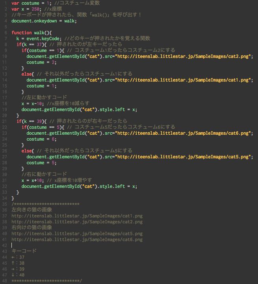Open the cat6.png URL in the comment block
Screen dimensions: 258x284
[77, 239]
